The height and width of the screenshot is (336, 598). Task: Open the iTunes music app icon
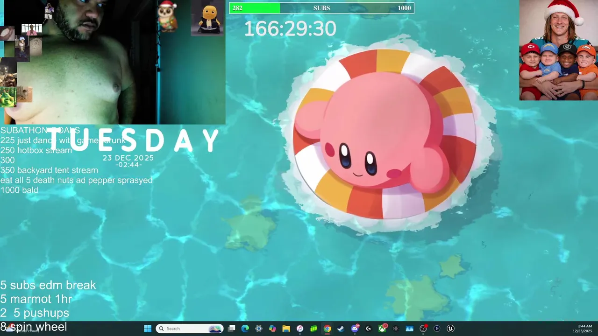pyautogui.click(x=300, y=329)
